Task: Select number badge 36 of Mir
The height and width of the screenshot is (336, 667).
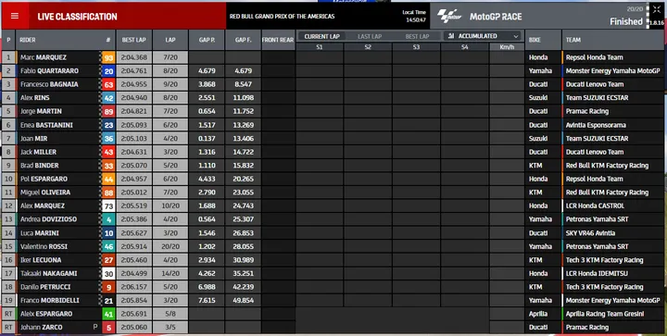Action: coord(108,139)
